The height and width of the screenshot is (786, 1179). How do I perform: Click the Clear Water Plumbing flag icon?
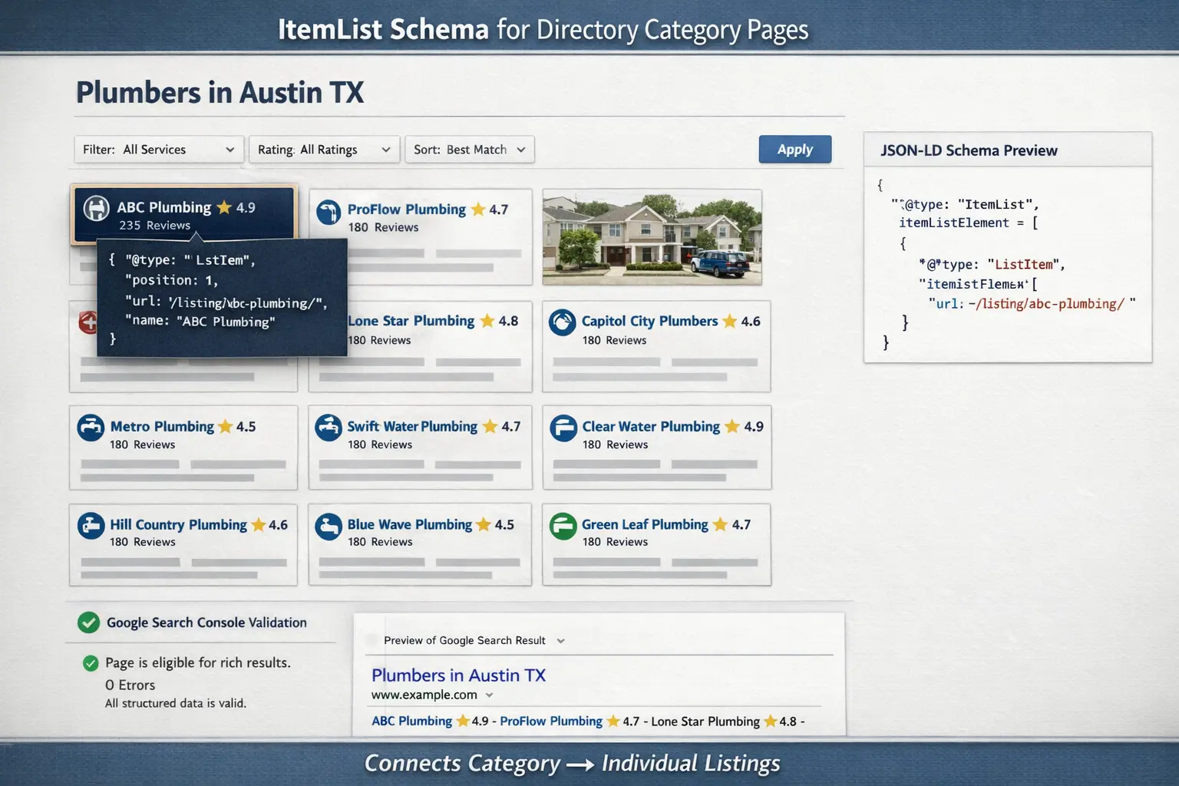564,428
